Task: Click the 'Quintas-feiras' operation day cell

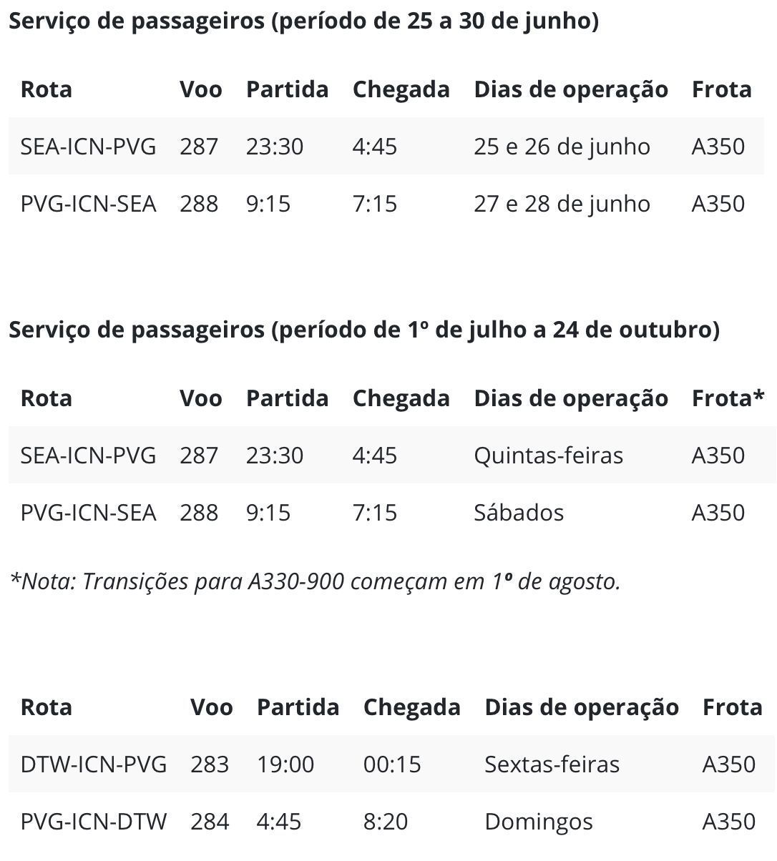Action: [x=548, y=456]
